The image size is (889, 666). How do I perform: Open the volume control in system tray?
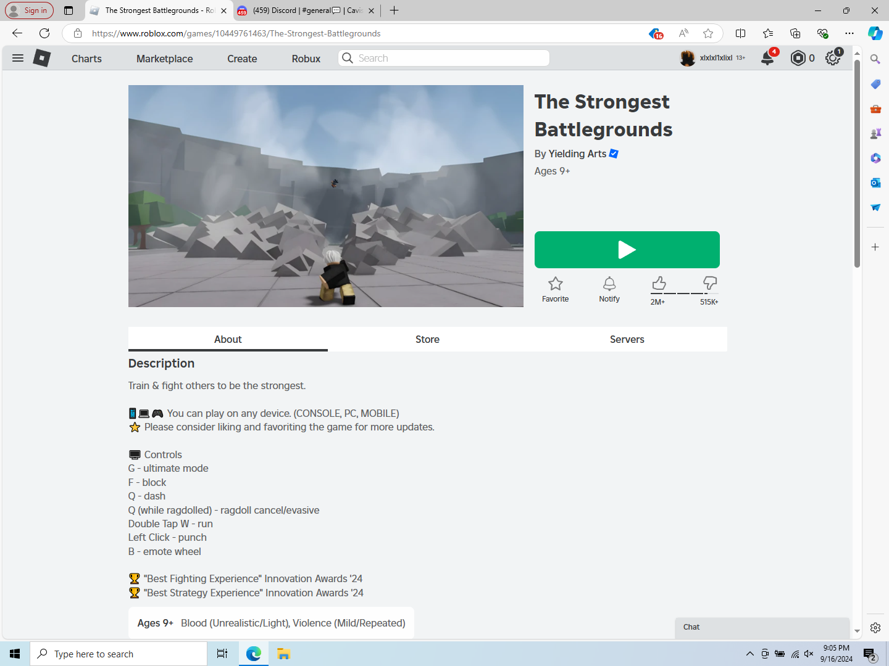pos(809,654)
